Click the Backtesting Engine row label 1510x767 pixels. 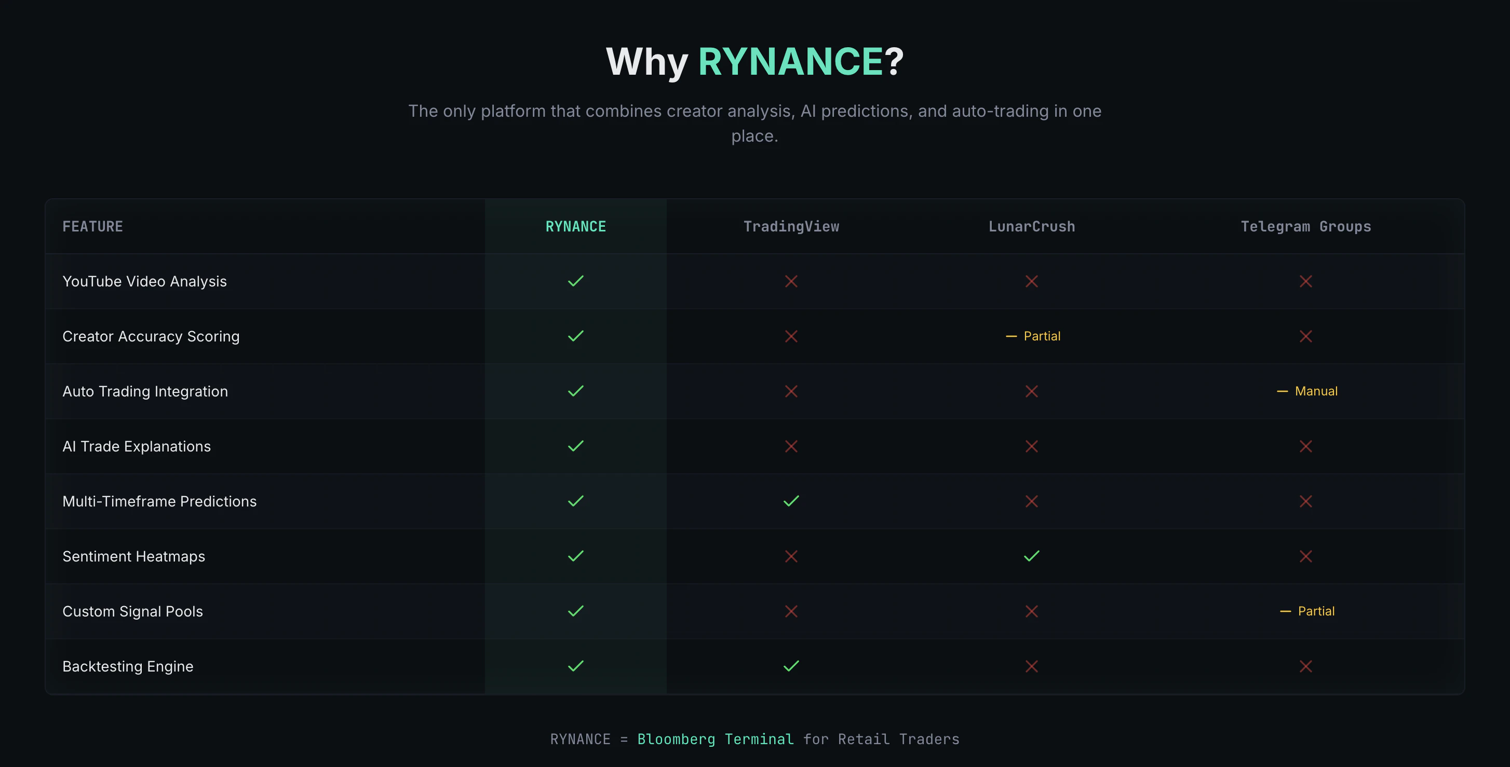[x=128, y=666]
